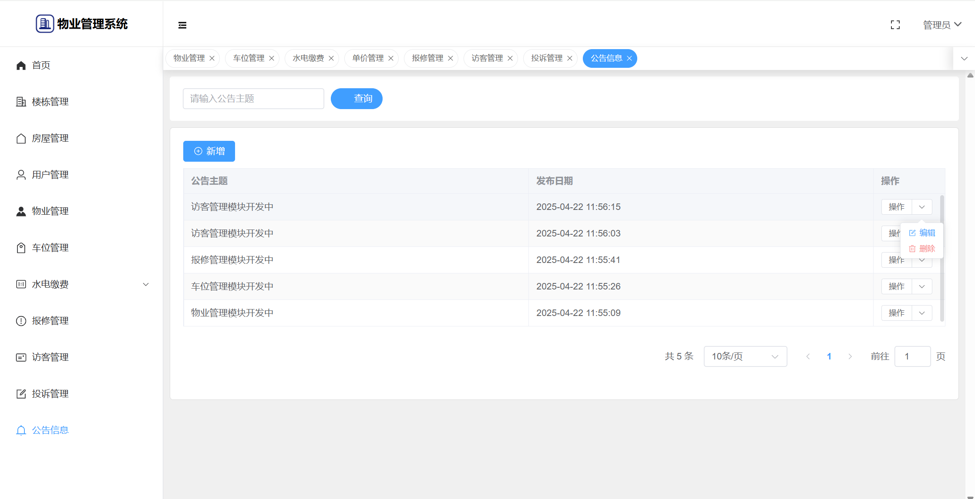975x499 pixels.
Task: Open the 操作 dropdown arrow for 车位管理模块开发中
Action: tap(922, 286)
